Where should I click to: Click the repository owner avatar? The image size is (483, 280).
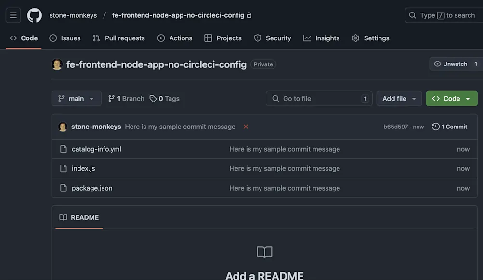(x=57, y=64)
